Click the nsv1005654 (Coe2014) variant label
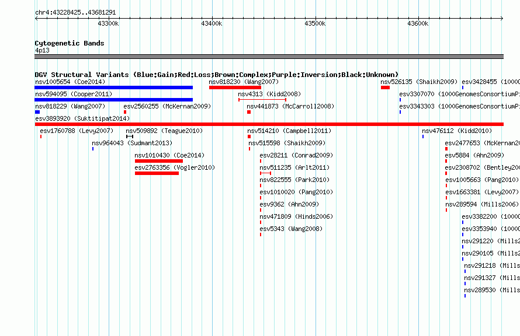The height and width of the screenshot is (336, 520). [70, 82]
